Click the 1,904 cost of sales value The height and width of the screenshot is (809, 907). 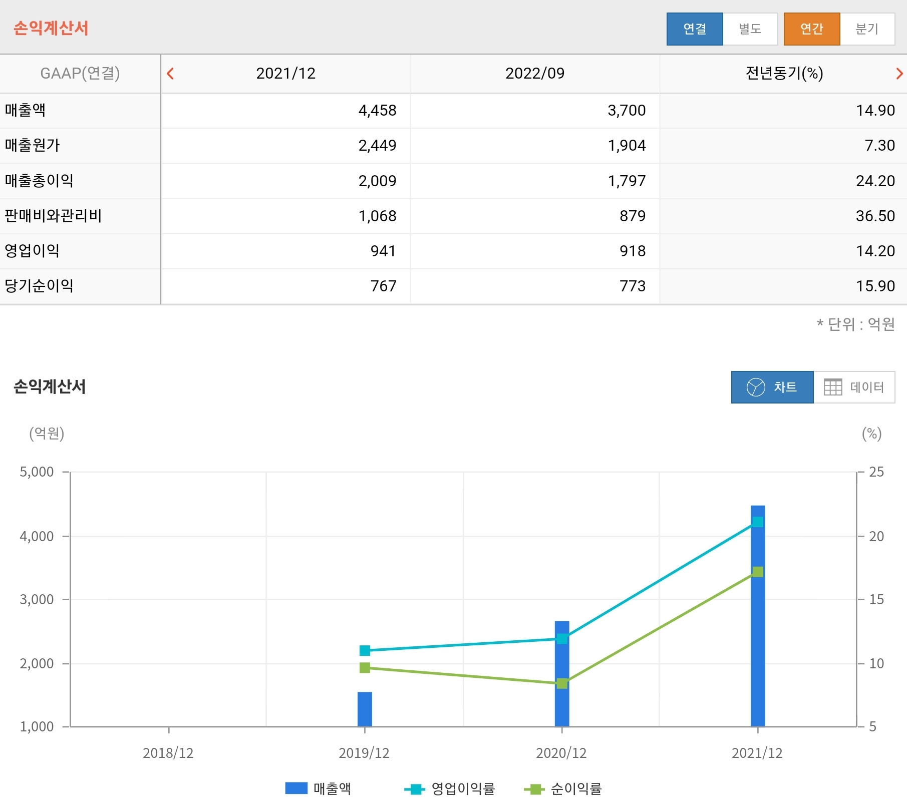pos(627,145)
